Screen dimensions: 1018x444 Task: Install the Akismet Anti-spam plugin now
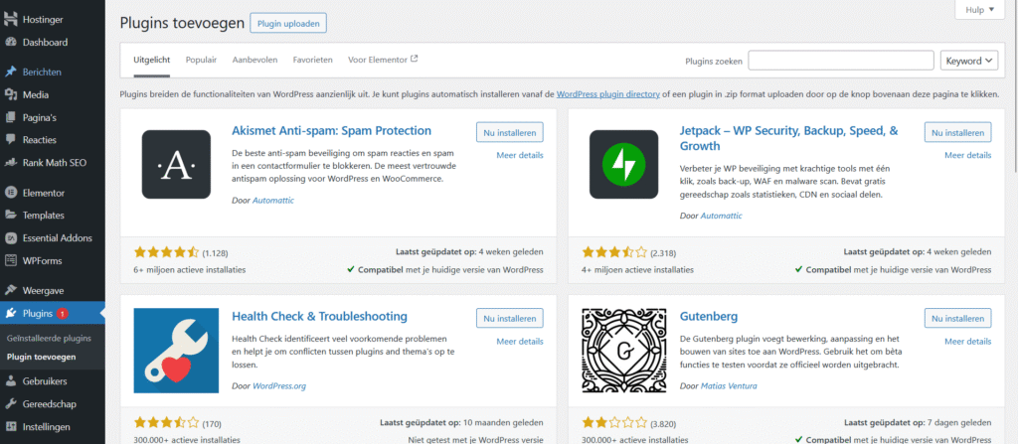point(510,132)
